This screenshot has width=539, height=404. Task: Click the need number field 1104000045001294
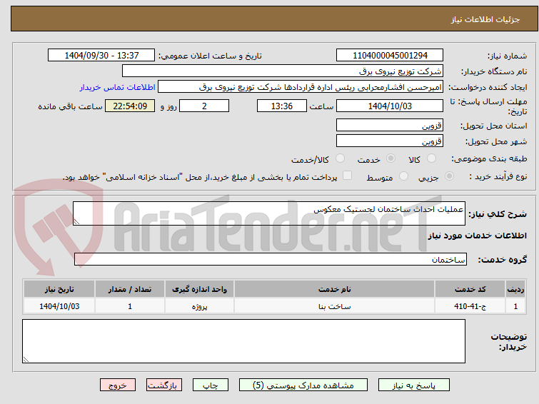[x=390, y=56]
